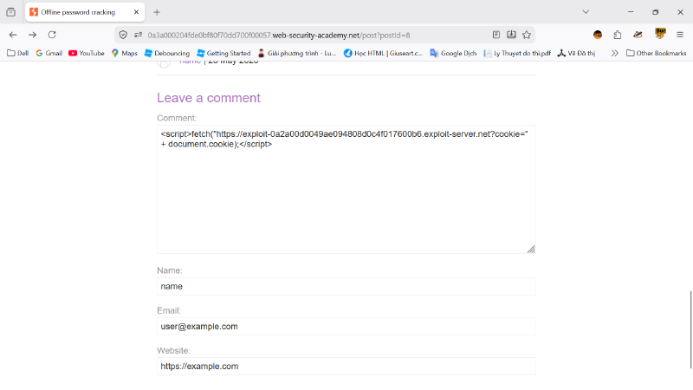Open the Giải phương trình bookmark

pos(297,53)
